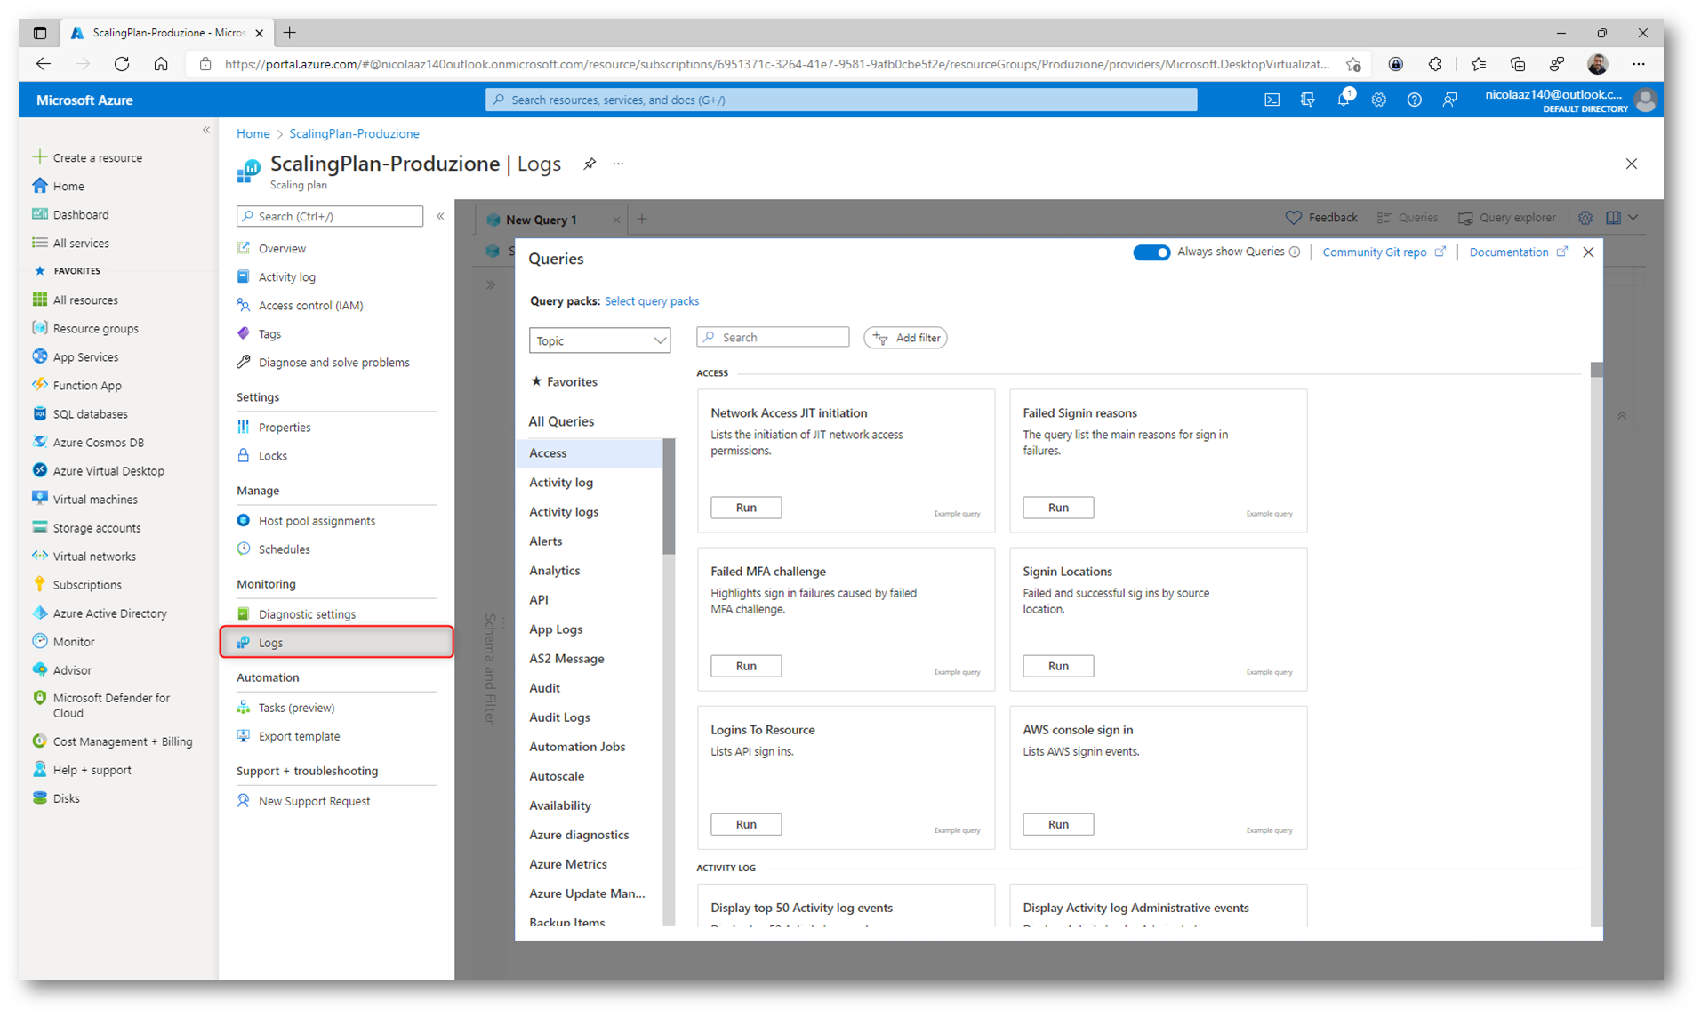This screenshot has width=1701, height=1017.
Task: Open Azure Cloud Shell icon
Action: 1272,100
